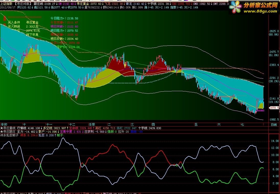280x194 pixels.
Task: Click the 诛杀乱臣贼子 indicator title
Action: [9, 135]
